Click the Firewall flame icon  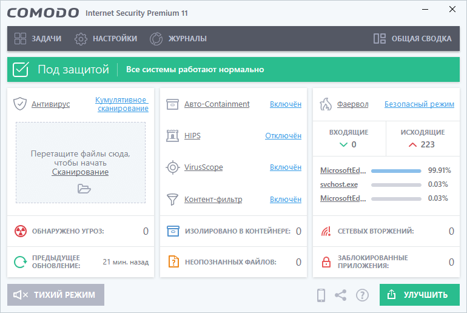pos(326,104)
